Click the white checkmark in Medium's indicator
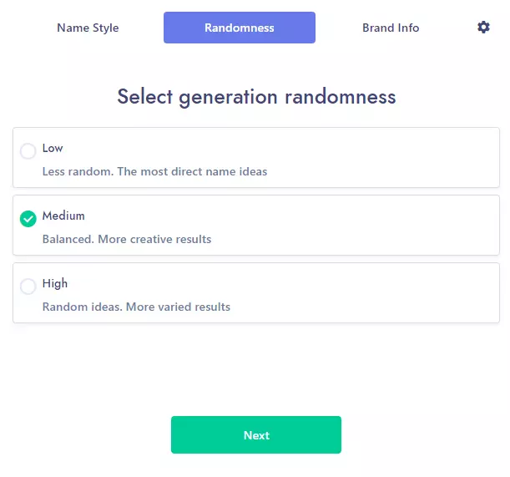510x477 pixels. (28, 219)
